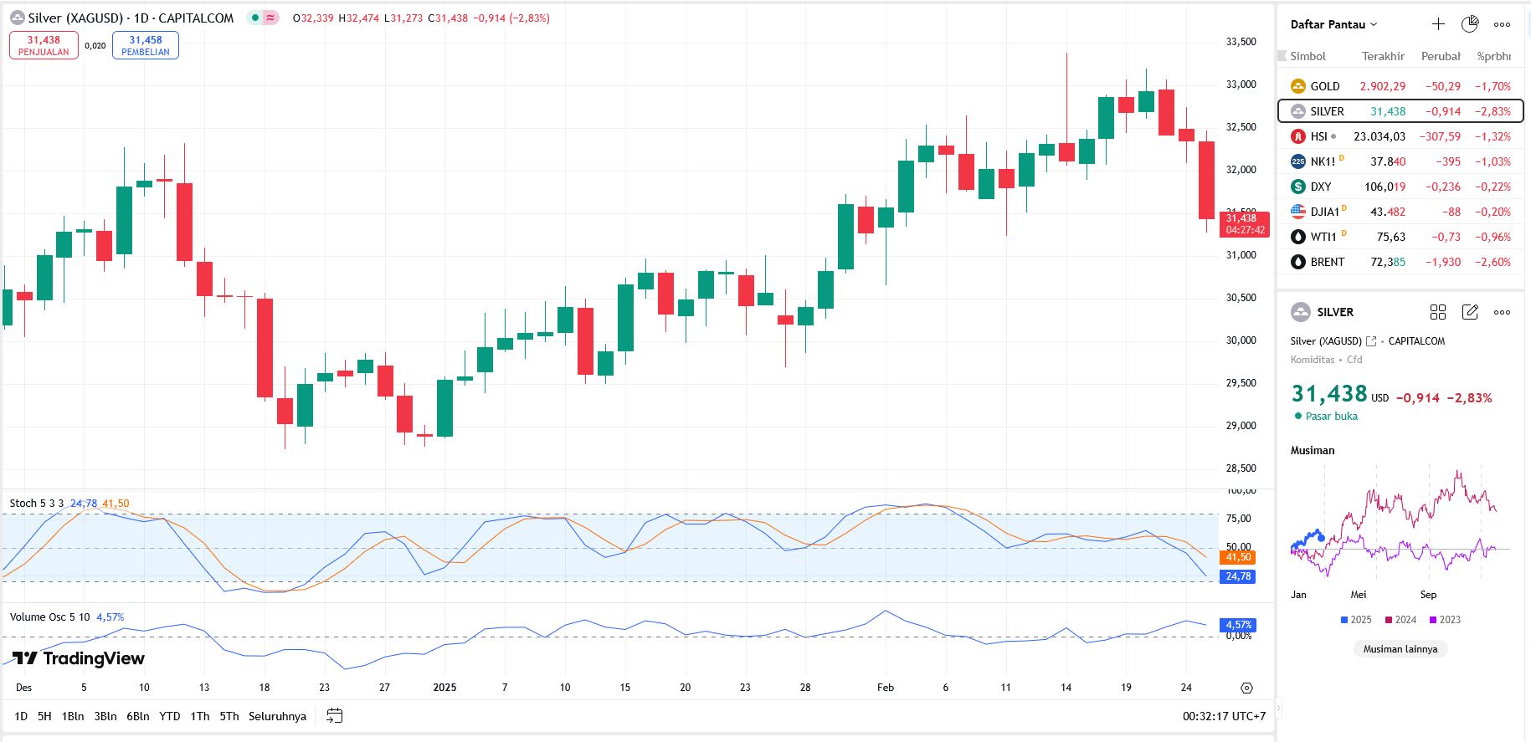Viewport: 1531px width, 742px height.
Task: Open the watchlist three-dots menu
Action: pos(1503,24)
